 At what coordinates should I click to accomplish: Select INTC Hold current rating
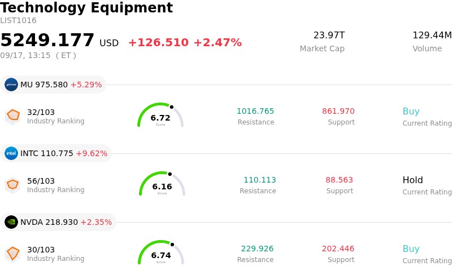point(413,180)
